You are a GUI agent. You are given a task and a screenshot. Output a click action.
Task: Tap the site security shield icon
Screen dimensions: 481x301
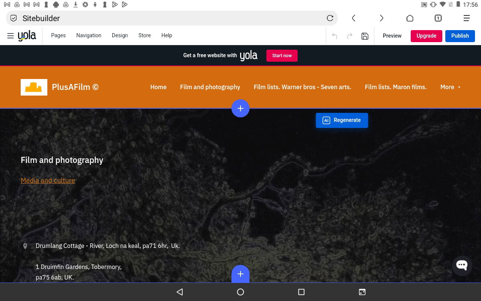14,18
